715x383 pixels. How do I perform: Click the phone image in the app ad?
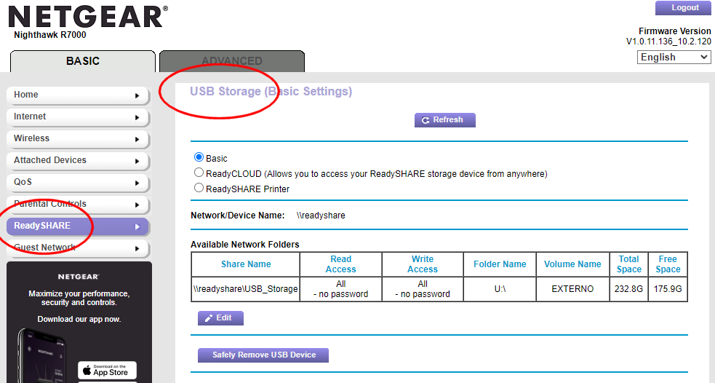(42, 355)
